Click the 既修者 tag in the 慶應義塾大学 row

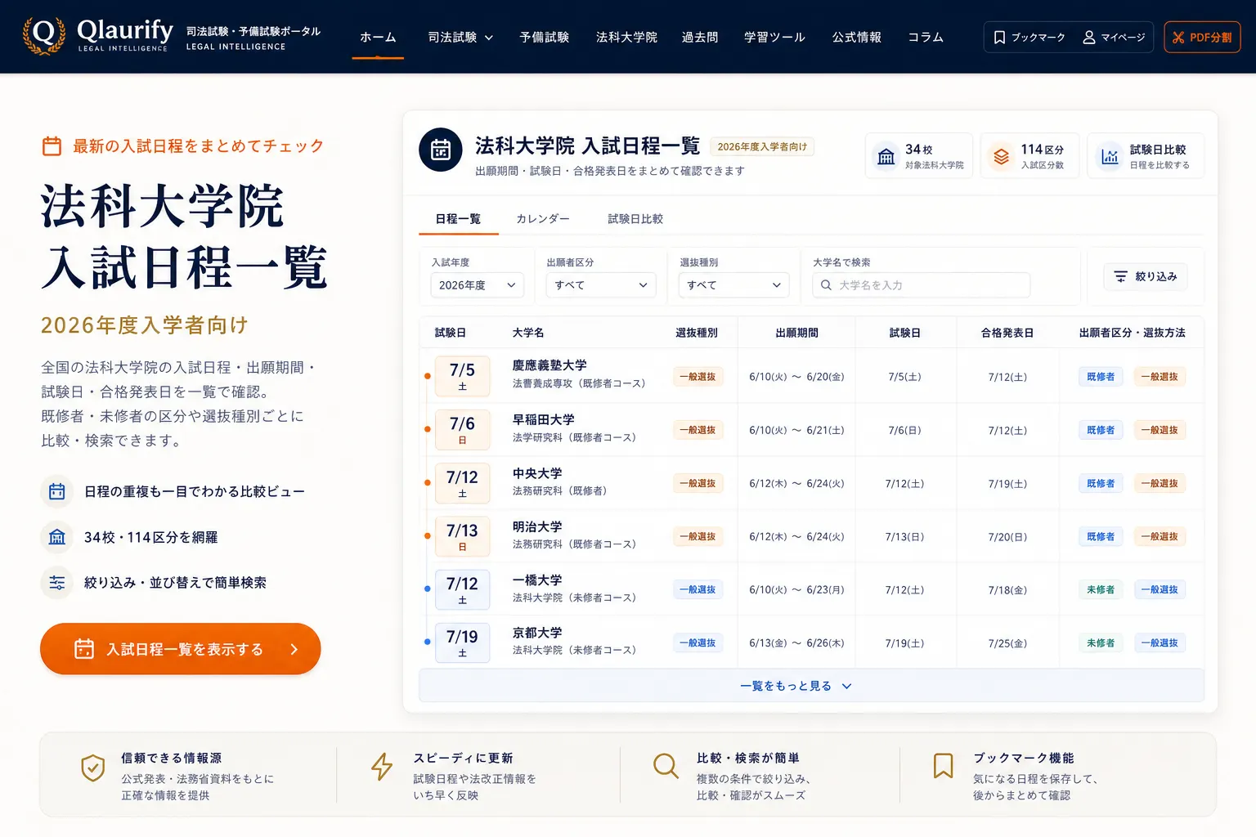point(1101,377)
